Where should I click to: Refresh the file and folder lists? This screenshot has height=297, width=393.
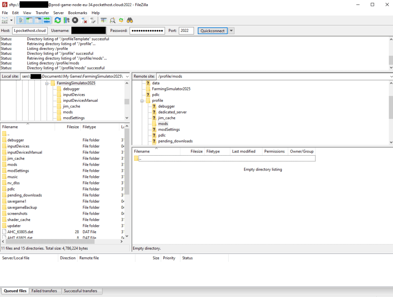click(58, 20)
